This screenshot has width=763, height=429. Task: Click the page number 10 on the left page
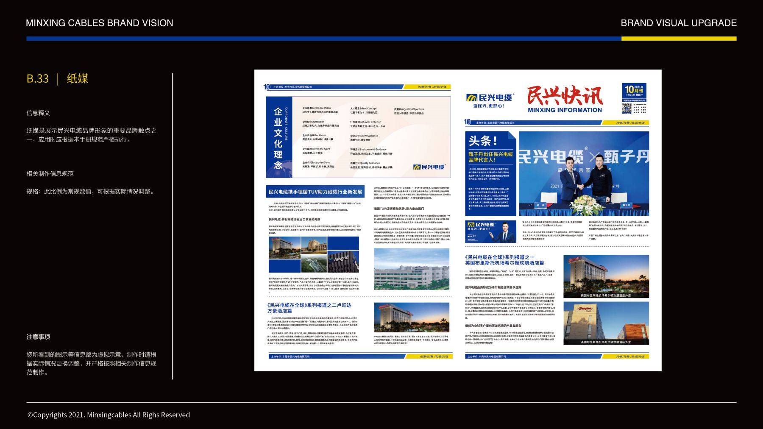pos(267,87)
